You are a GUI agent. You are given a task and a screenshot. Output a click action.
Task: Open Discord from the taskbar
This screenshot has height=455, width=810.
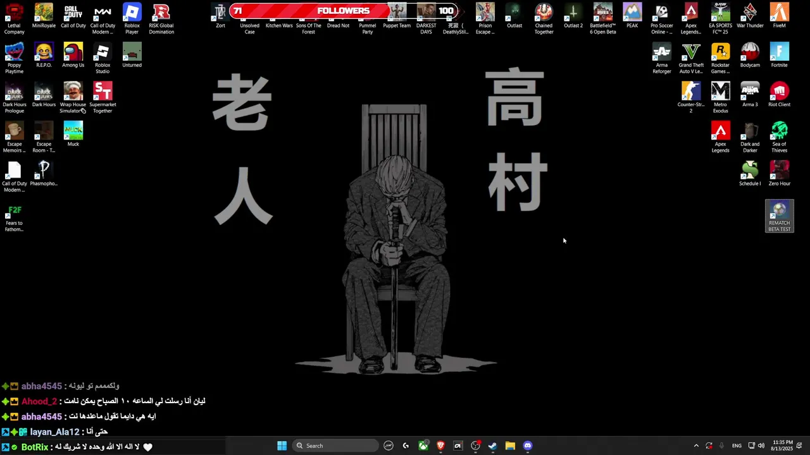[x=528, y=446]
